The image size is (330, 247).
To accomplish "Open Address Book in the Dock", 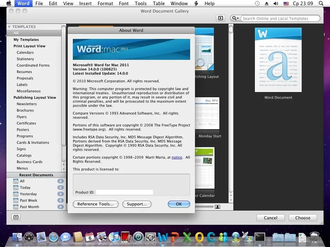I will (x=78, y=237).
